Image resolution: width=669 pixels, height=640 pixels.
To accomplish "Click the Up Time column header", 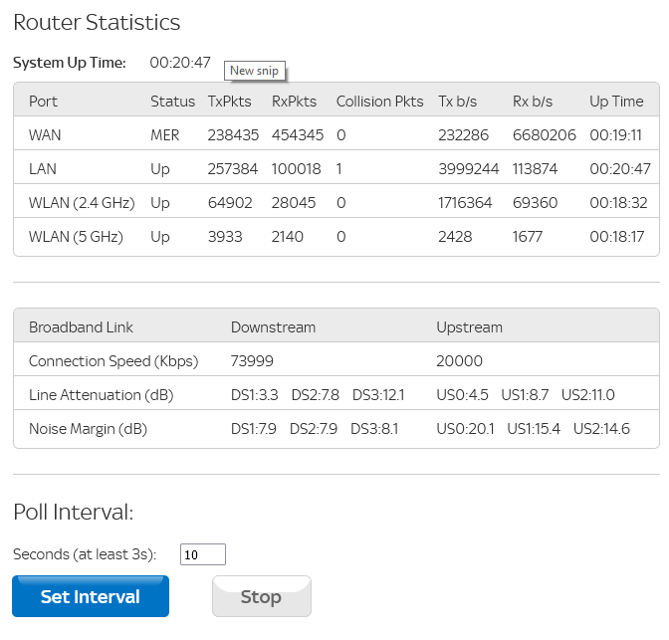I will tap(616, 102).
